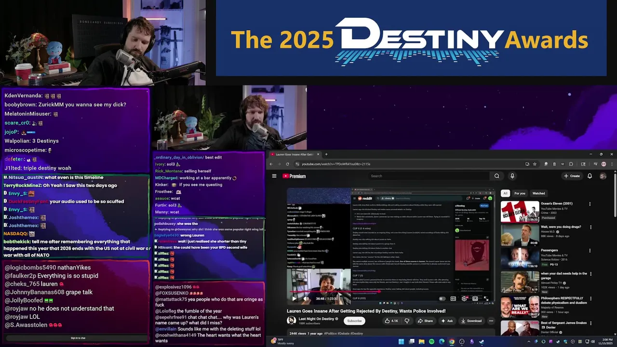Share the video with the Share button

[425, 321]
